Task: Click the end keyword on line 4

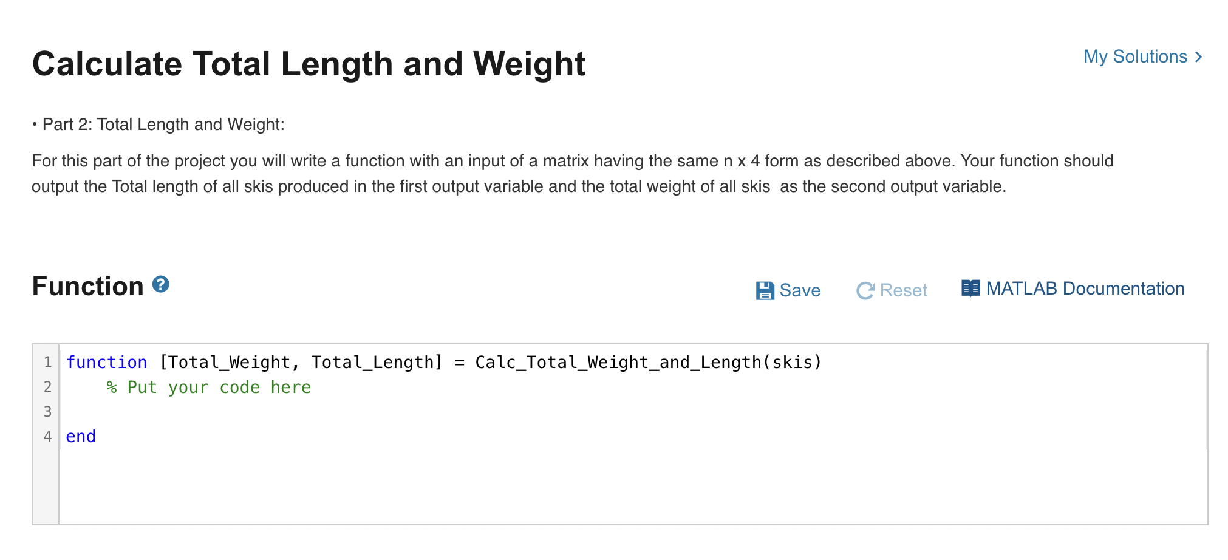Action: click(x=81, y=436)
